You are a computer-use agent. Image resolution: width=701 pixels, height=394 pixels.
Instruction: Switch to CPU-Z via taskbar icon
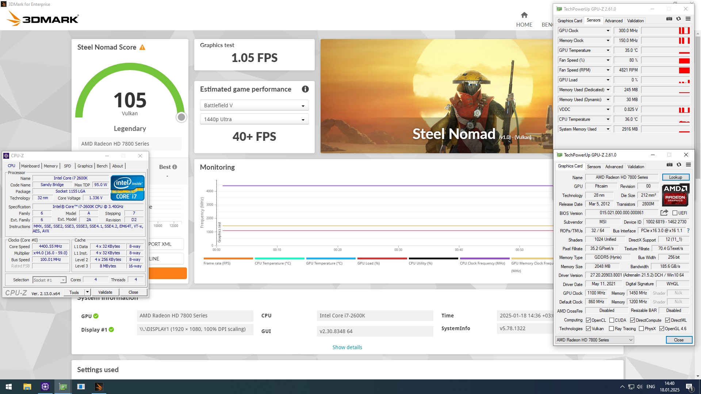(45, 387)
